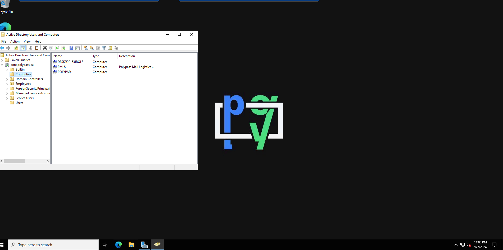Viewport: 503px width, 250px height.
Task: Click the Refresh toolbar icon
Action: (x=57, y=48)
